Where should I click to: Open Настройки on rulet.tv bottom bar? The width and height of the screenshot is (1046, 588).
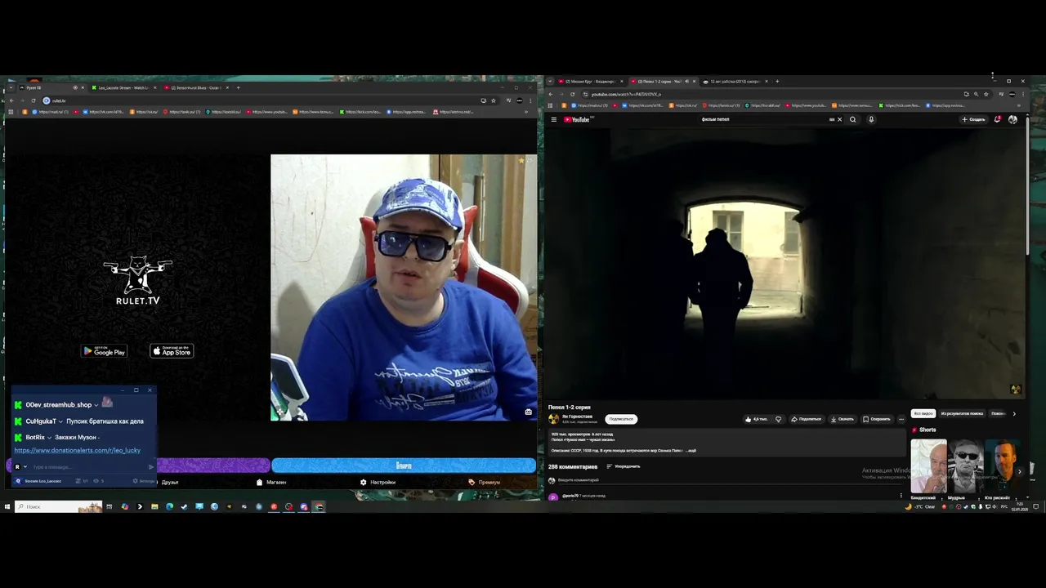pos(378,482)
